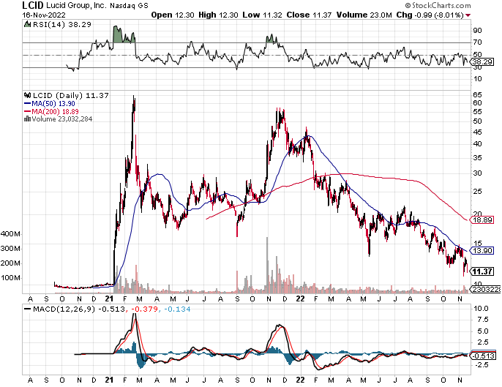Click the 'LCID (Daily) 11.37' legend
Screen dimensions: 502x387
(x=71, y=95)
